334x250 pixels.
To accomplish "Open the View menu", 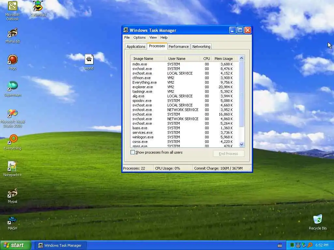I will (x=153, y=37).
